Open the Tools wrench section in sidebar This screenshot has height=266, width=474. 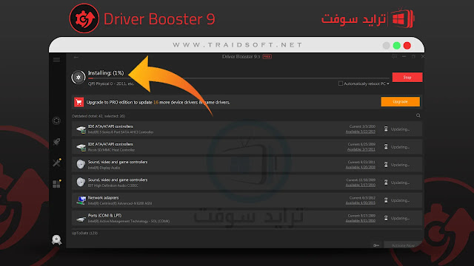pyautogui.click(x=56, y=163)
